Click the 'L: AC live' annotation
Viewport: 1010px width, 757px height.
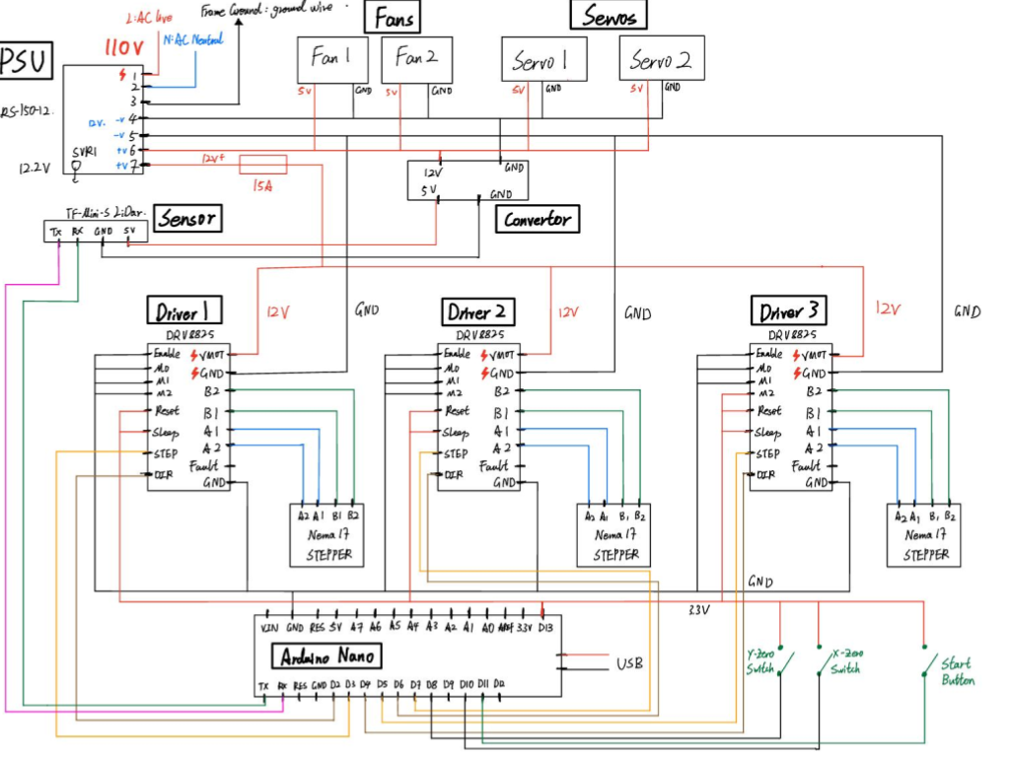tap(149, 18)
